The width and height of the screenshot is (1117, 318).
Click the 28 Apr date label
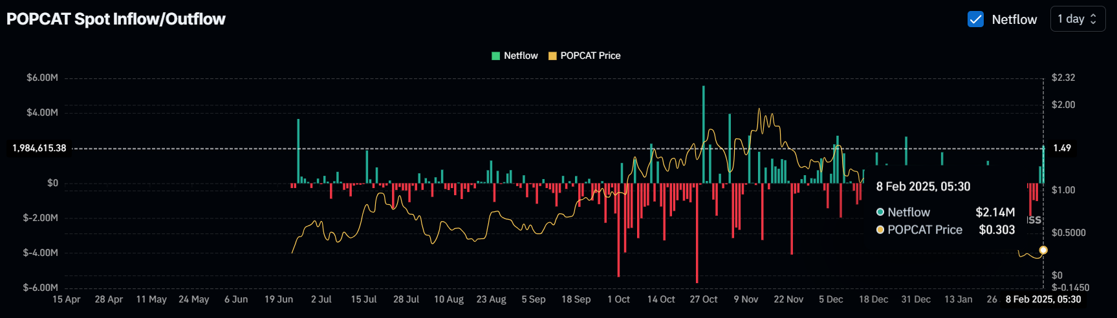coord(109,299)
